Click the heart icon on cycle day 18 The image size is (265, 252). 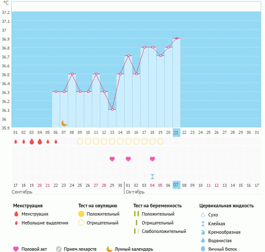pos(152,159)
